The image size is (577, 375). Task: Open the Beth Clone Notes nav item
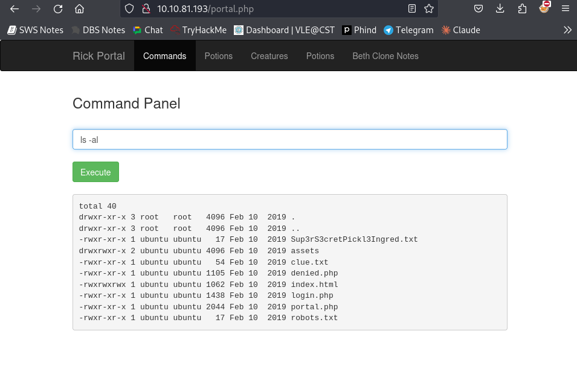pyautogui.click(x=385, y=56)
